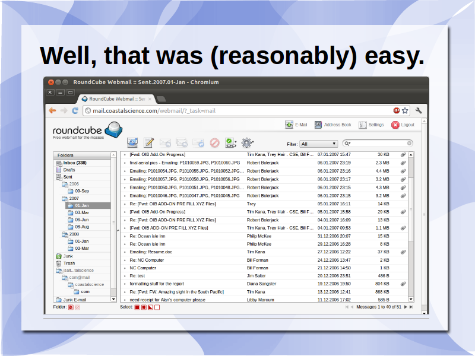The image size is (475, 356).
Task: Click message list scroll down arrow
Action: click(x=411, y=299)
